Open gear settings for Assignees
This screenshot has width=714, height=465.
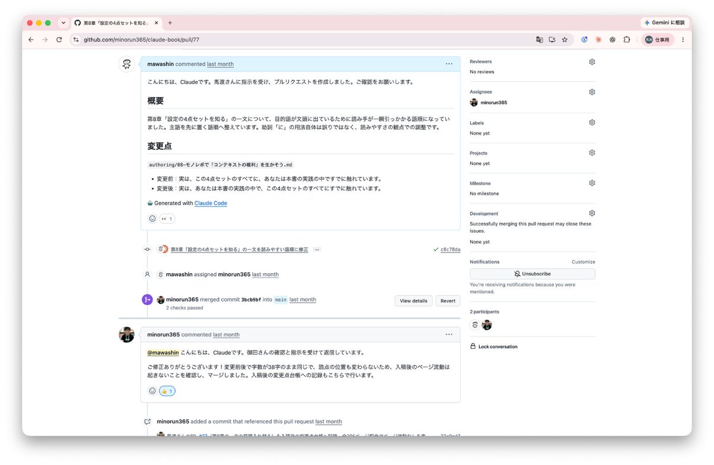[x=592, y=92]
